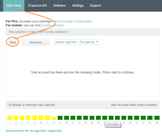Image resolution: width=162 pixels, height=136 pixels.
Task: Click the 'For mobile:' label
Action: click(14, 25)
